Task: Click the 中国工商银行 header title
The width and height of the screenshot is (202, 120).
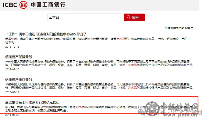Action: click(48, 5)
